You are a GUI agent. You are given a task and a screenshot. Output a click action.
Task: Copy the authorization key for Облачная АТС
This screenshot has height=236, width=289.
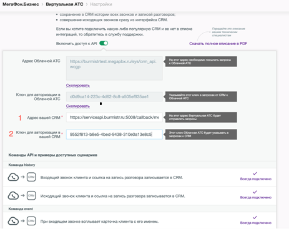78,106
